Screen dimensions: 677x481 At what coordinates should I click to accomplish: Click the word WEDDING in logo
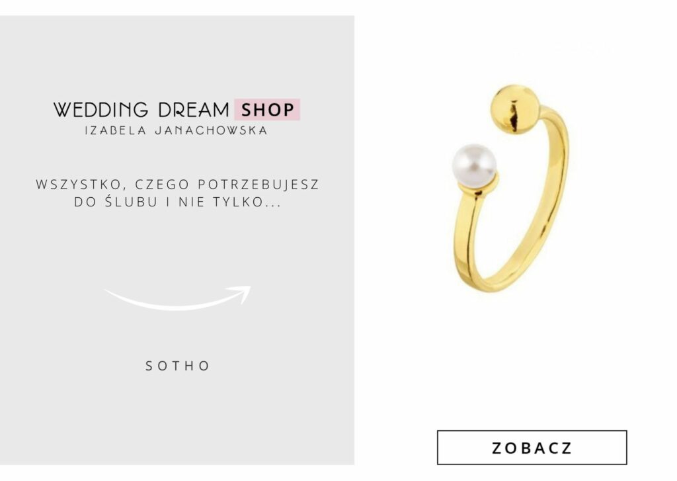click(x=100, y=110)
